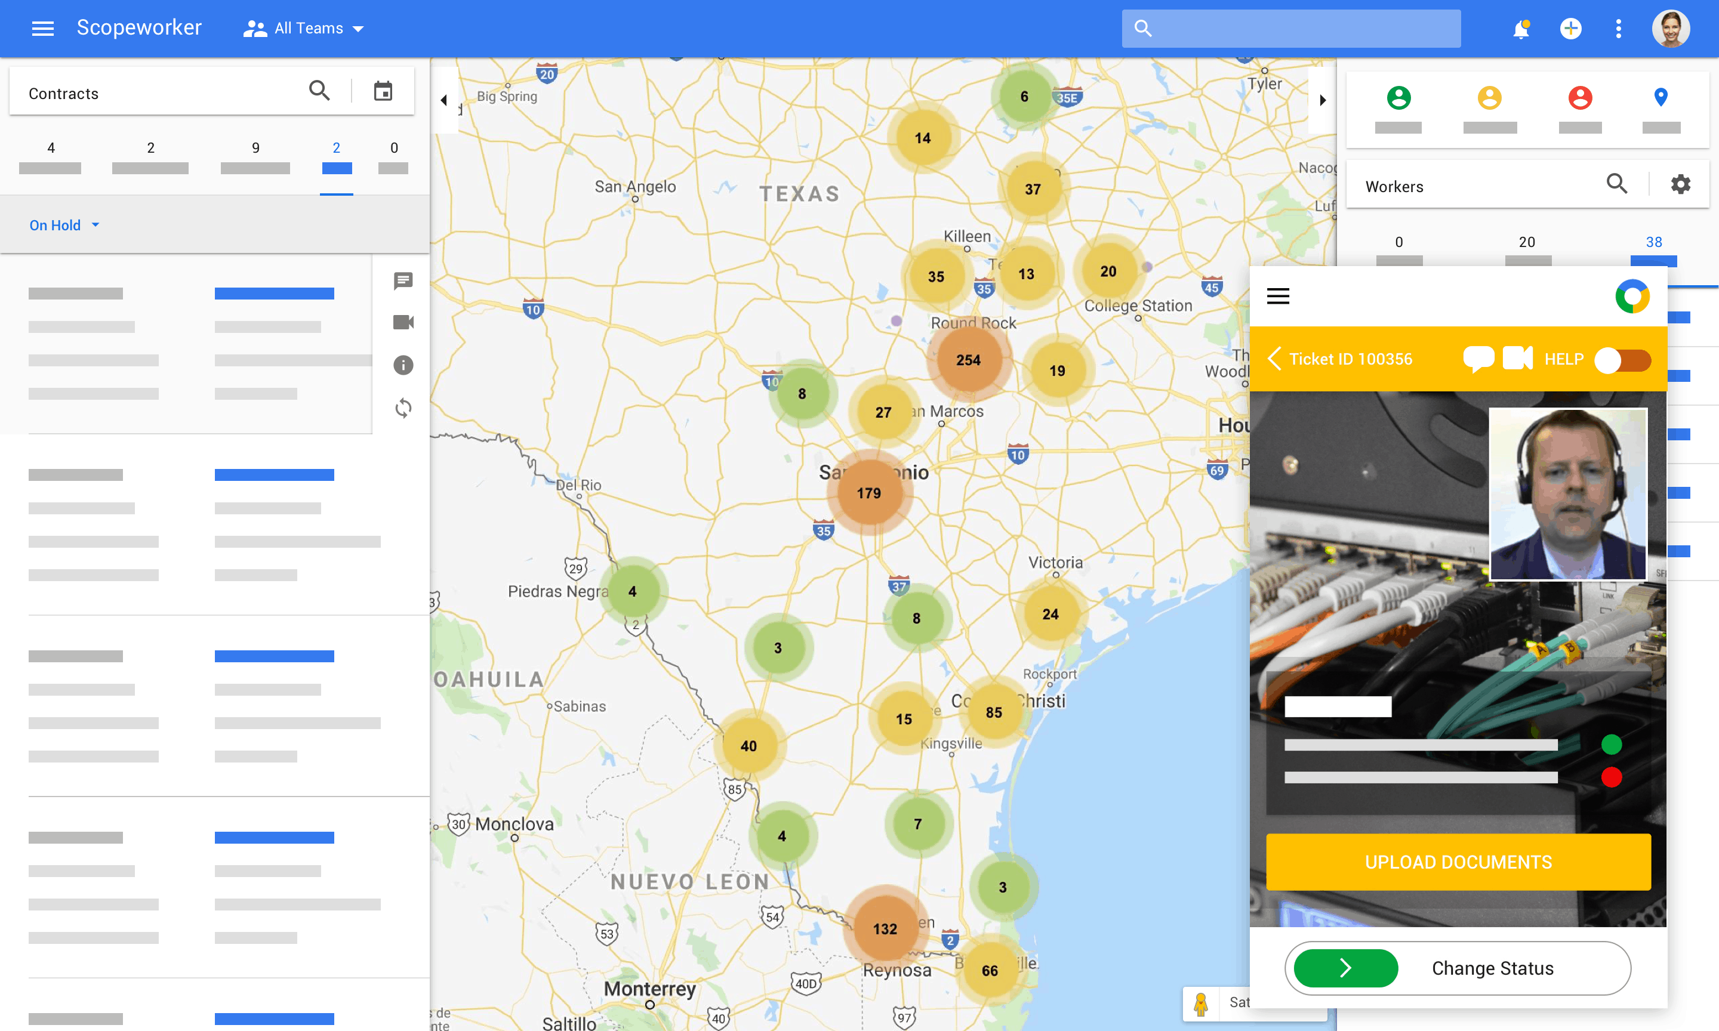Select the workers tab showing 38
The width and height of the screenshot is (1719, 1031).
click(1654, 250)
